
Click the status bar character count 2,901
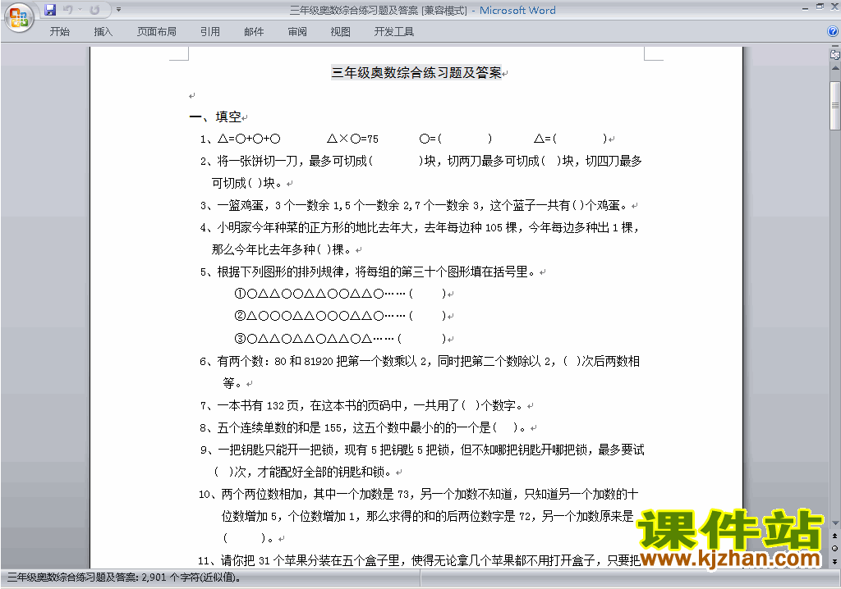[x=124, y=578]
